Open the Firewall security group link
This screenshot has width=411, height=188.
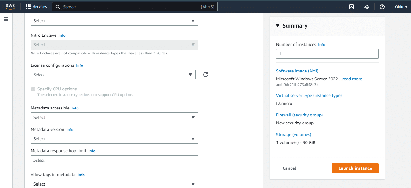click(x=299, y=115)
